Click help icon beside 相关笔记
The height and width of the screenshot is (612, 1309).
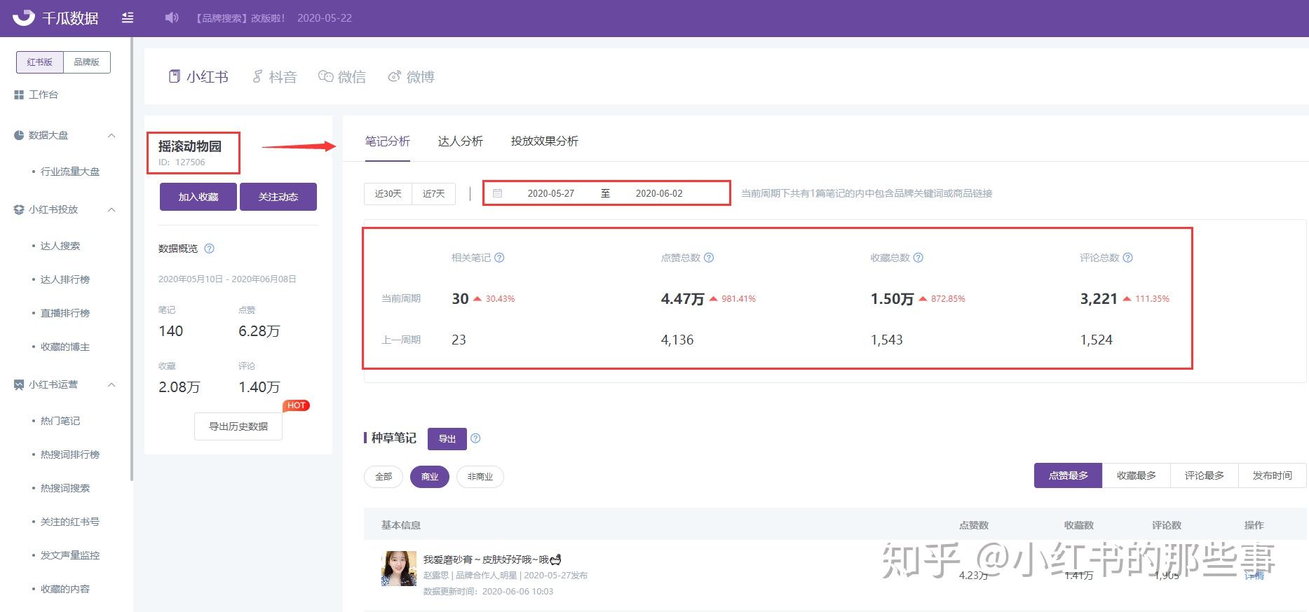(499, 258)
